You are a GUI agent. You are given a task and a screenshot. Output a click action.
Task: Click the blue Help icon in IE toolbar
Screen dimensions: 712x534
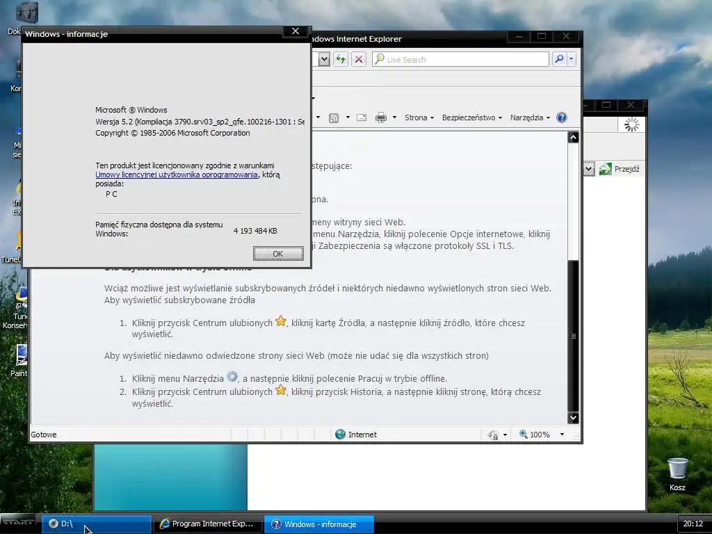(x=562, y=118)
